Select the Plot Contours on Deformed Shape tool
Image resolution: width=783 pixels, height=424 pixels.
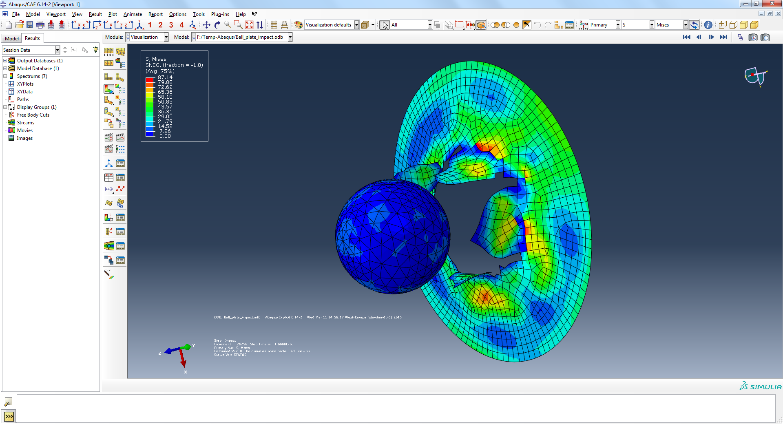[108, 88]
